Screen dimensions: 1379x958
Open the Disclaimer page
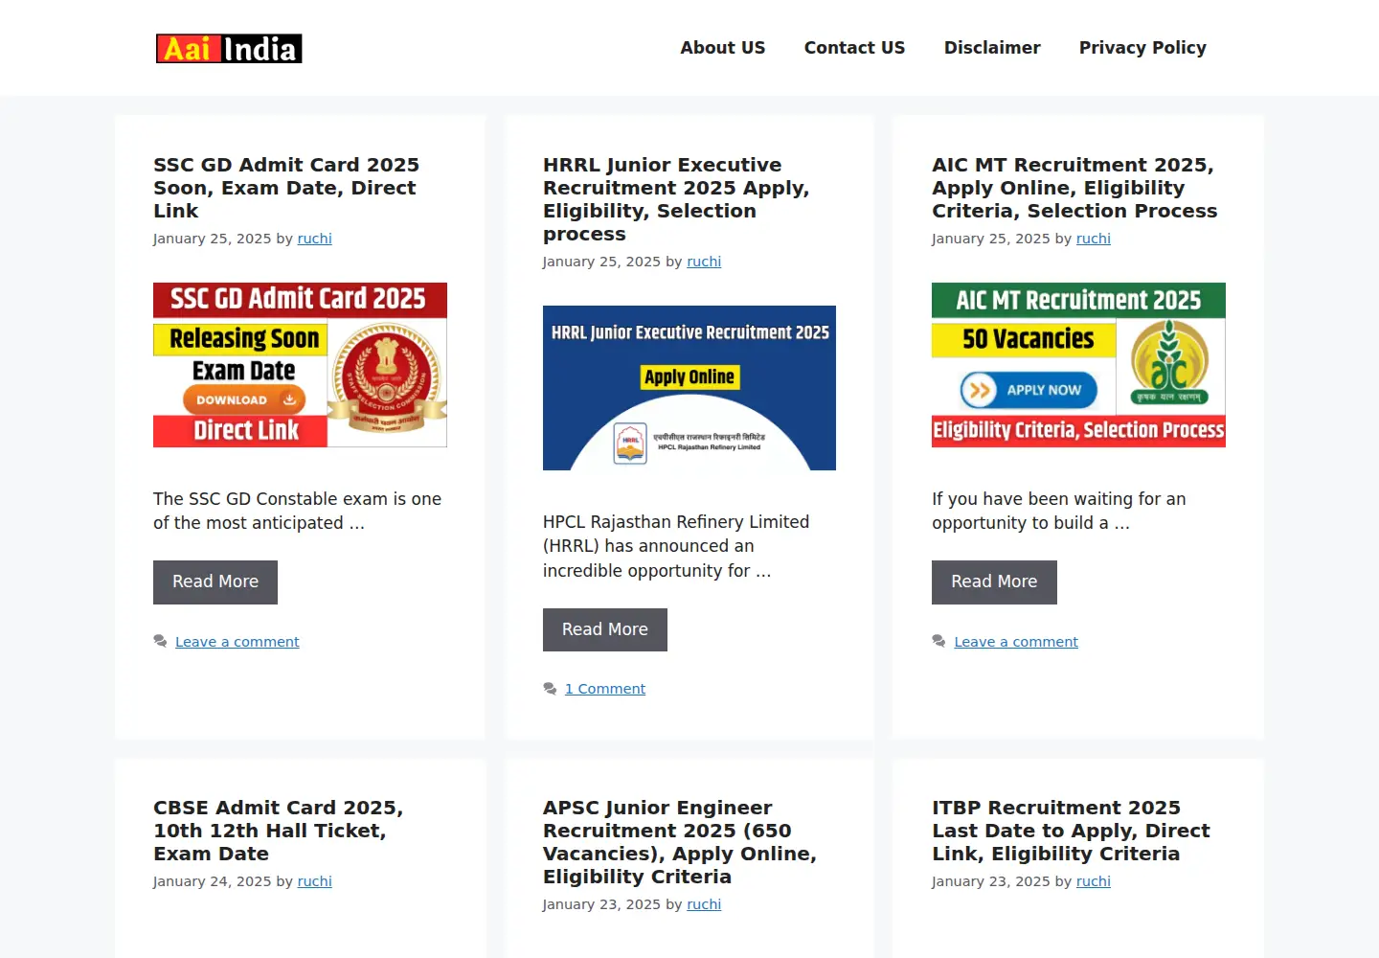click(992, 48)
